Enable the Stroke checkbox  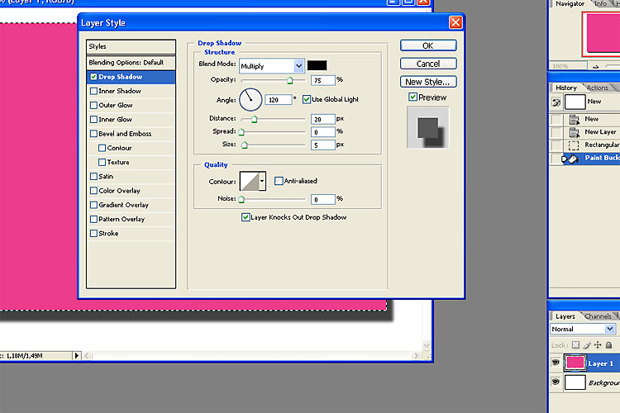coord(93,233)
